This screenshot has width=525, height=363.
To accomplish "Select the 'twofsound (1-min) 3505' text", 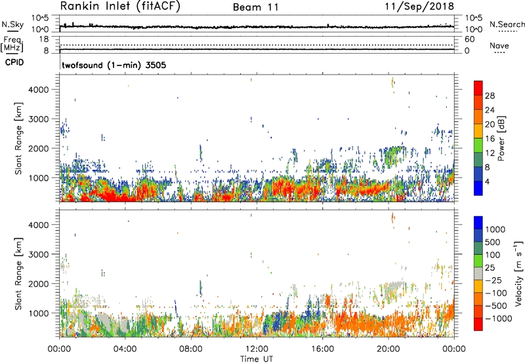I will click(114, 65).
